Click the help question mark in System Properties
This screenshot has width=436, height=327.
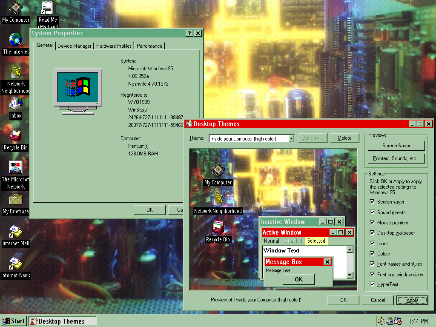[189, 33]
